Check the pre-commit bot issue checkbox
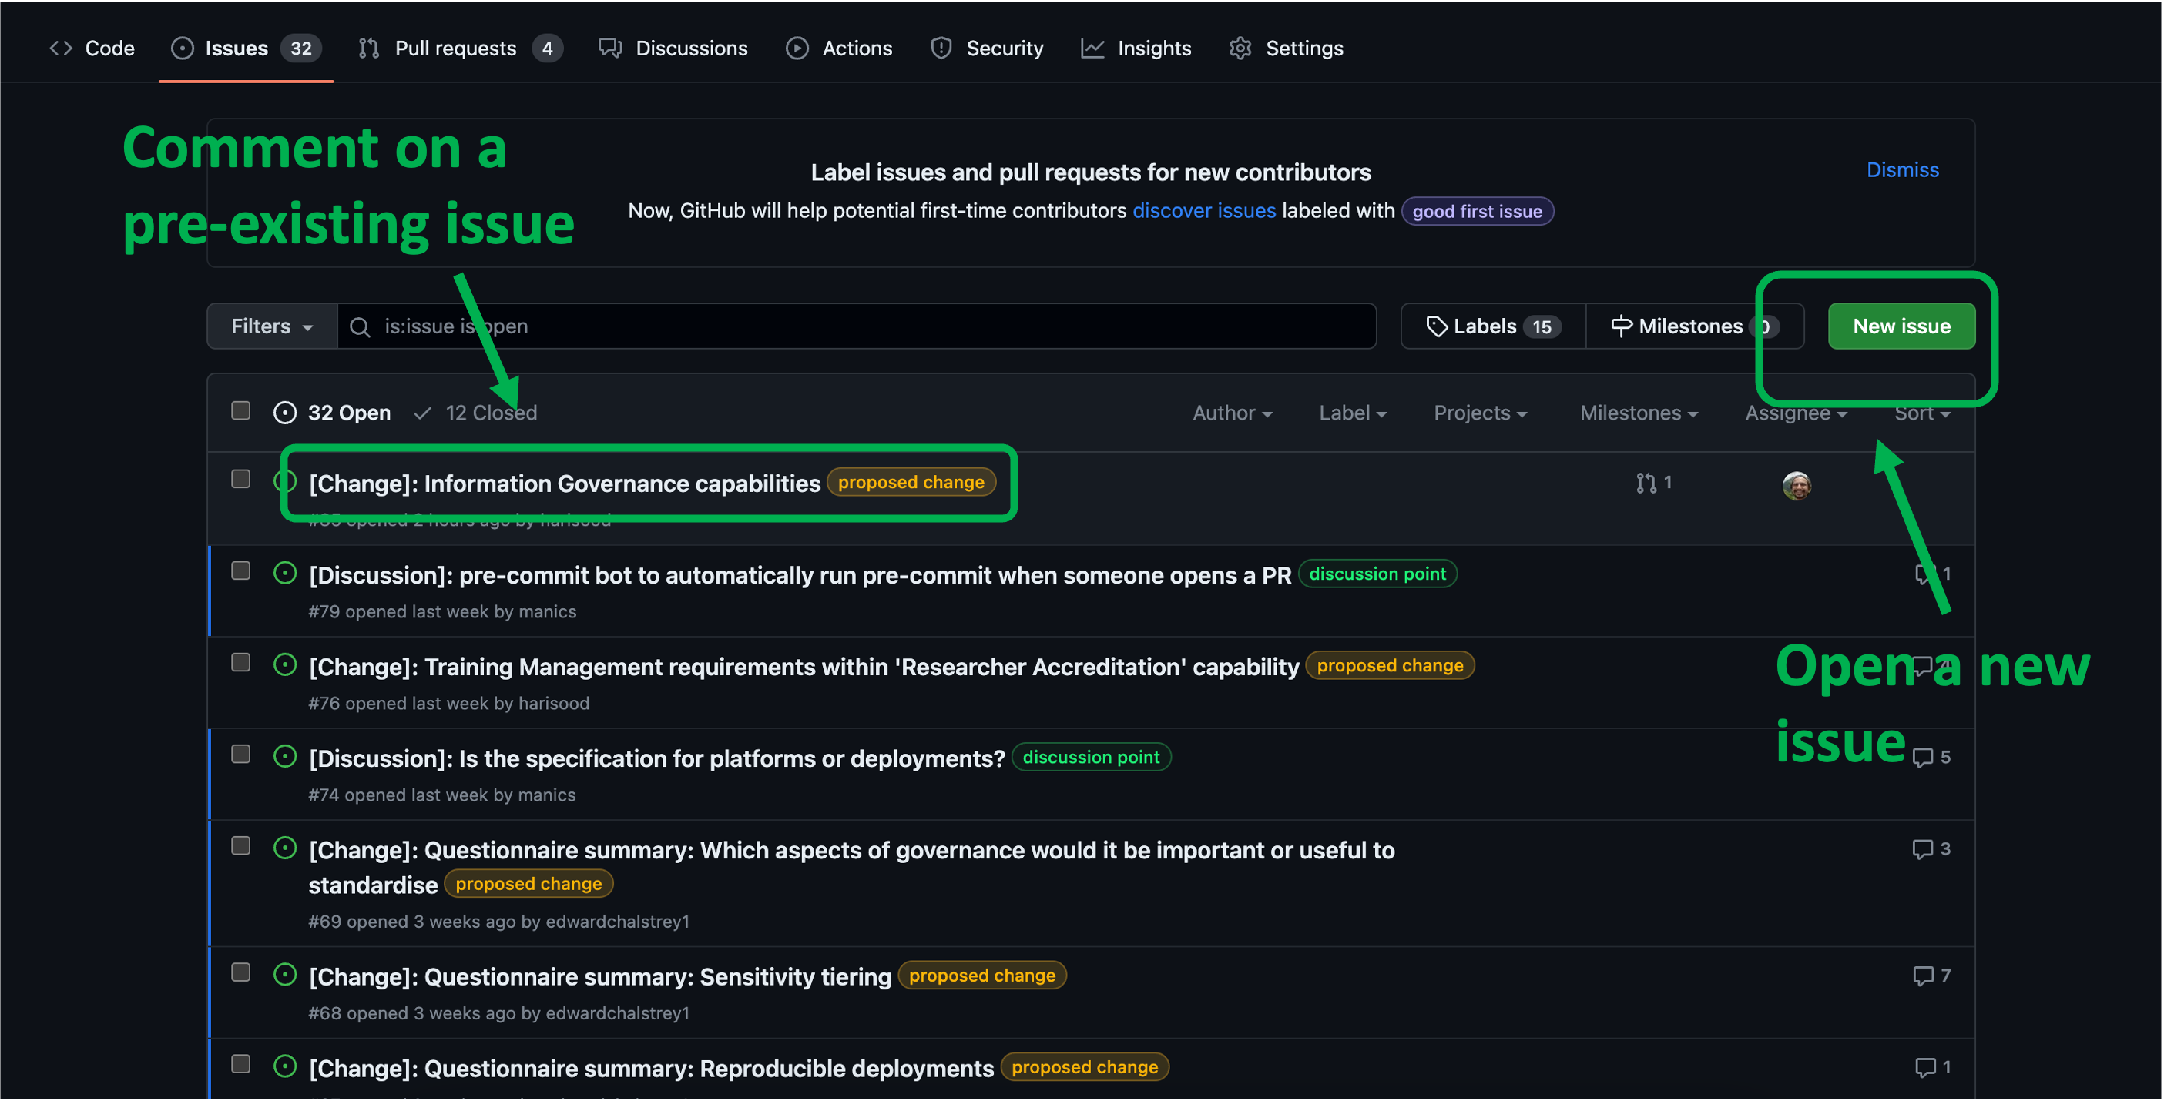This screenshot has height=1101, width=2164. click(x=241, y=571)
